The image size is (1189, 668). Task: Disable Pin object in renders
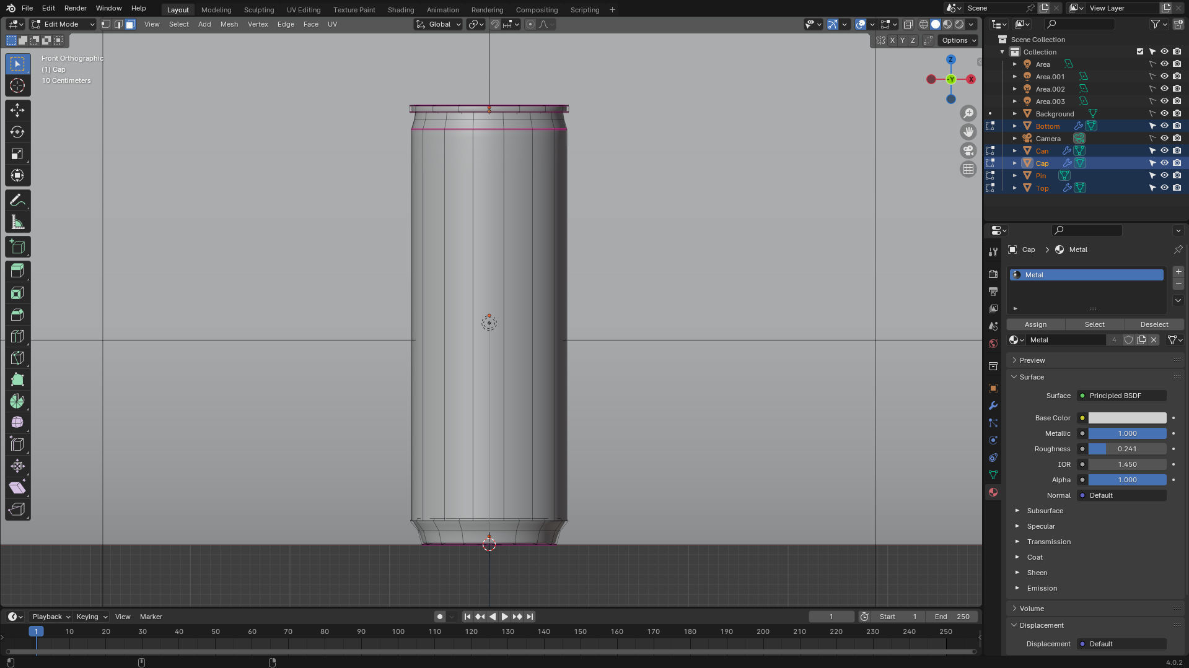pyautogui.click(x=1177, y=175)
